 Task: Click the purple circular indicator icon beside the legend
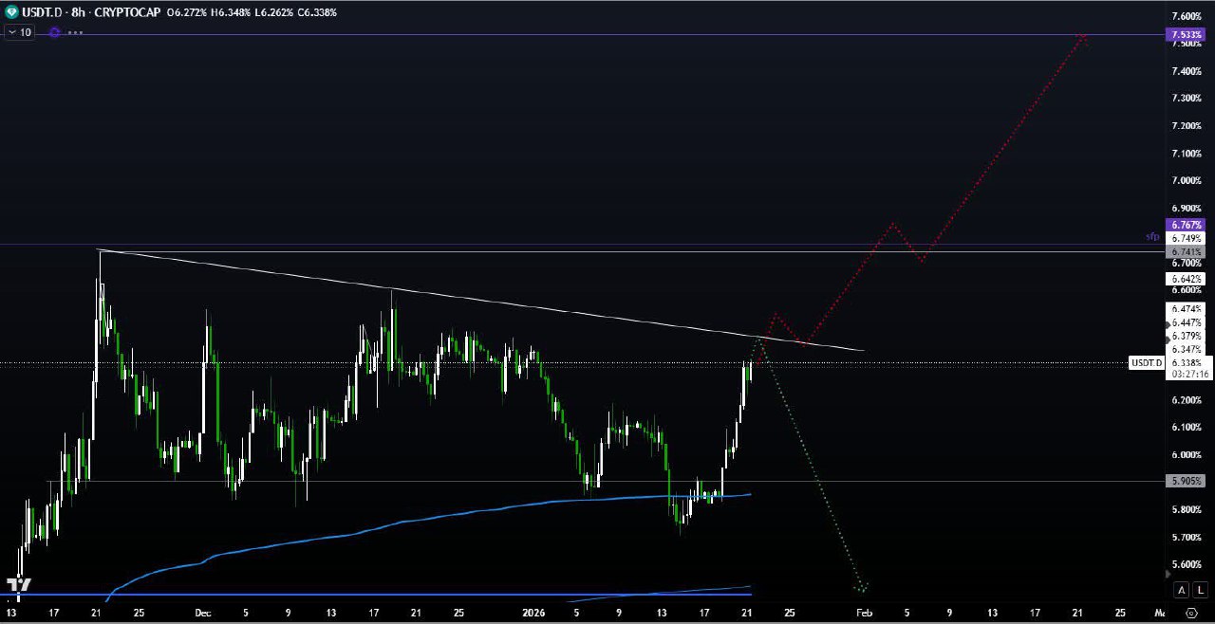pyautogui.click(x=54, y=32)
